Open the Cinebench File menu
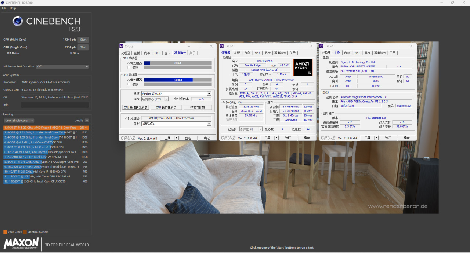This screenshot has height=253, width=470. (x=4, y=8)
